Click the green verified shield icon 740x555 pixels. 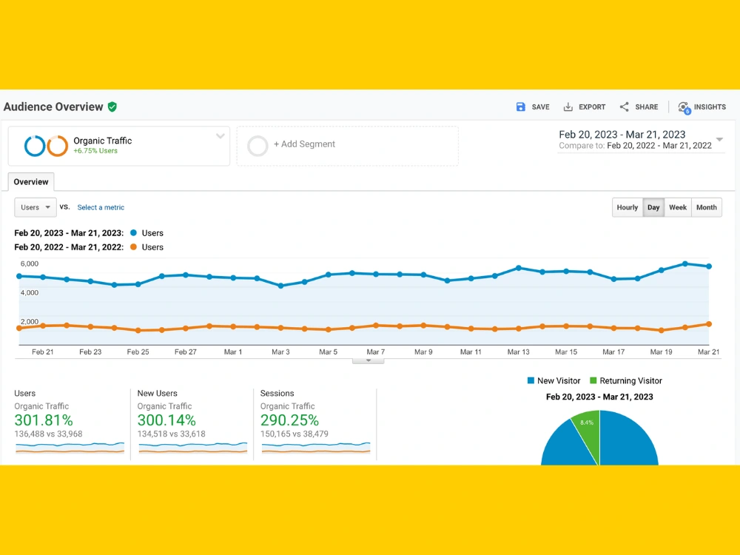pyautogui.click(x=112, y=107)
